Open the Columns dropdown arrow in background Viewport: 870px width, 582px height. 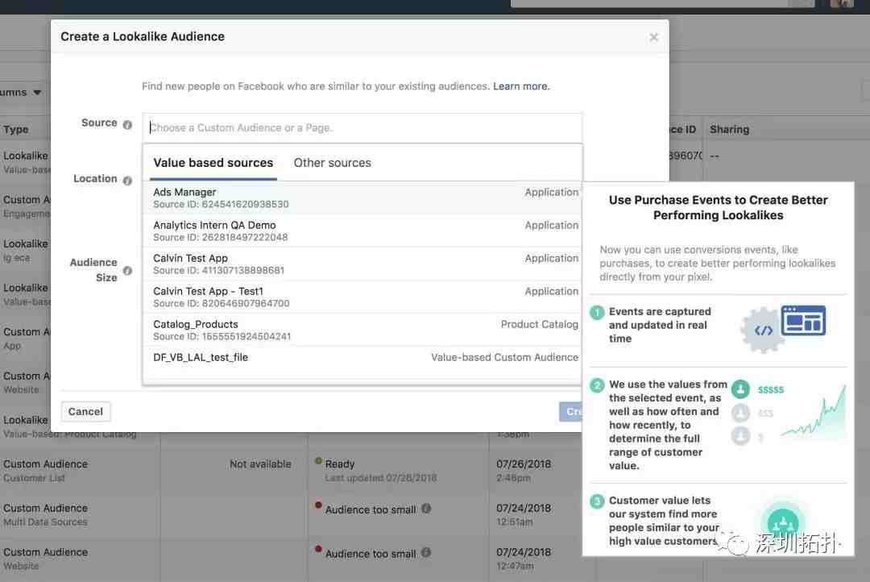[37, 92]
